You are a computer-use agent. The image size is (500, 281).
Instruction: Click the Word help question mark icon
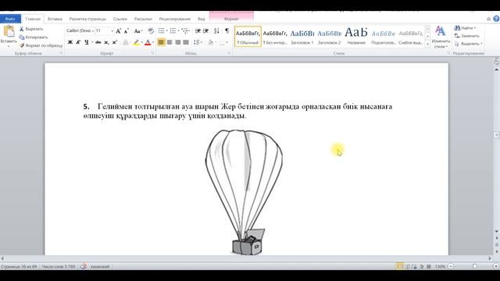coord(496,19)
